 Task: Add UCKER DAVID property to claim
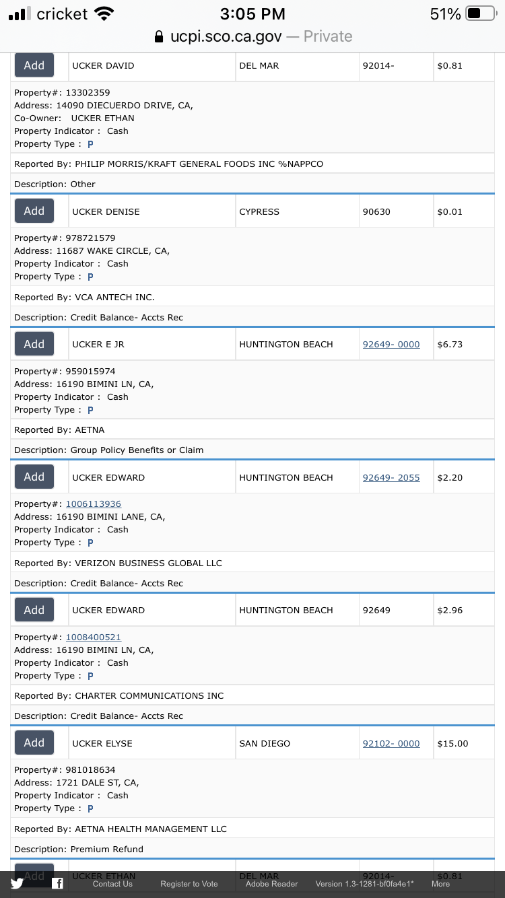(x=34, y=65)
